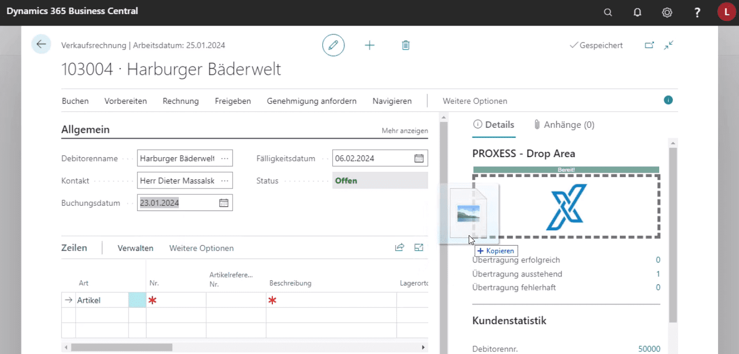This screenshot has height=354, width=739.
Task: Open Weitere Optionen in Zeilen section
Action: coord(202,248)
